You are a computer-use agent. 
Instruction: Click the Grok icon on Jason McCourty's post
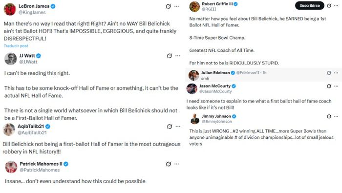pyautogui.click(x=329, y=86)
